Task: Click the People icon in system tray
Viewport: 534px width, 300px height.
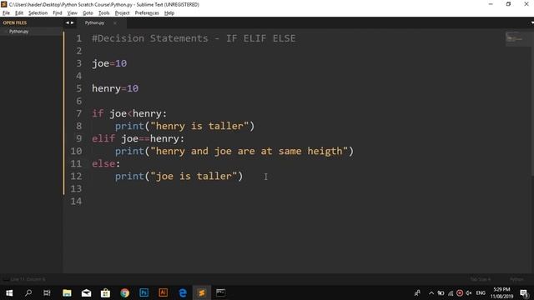Action: point(417,292)
